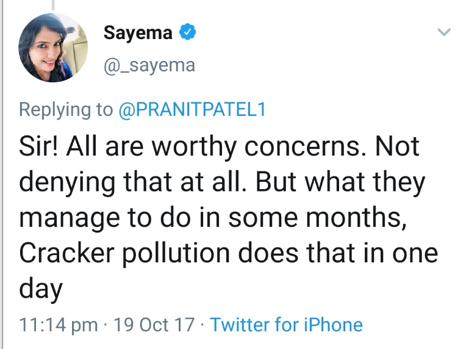Click the 11:14 pm timestamp
This screenshot has width=466, height=349.
pyautogui.click(x=58, y=325)
